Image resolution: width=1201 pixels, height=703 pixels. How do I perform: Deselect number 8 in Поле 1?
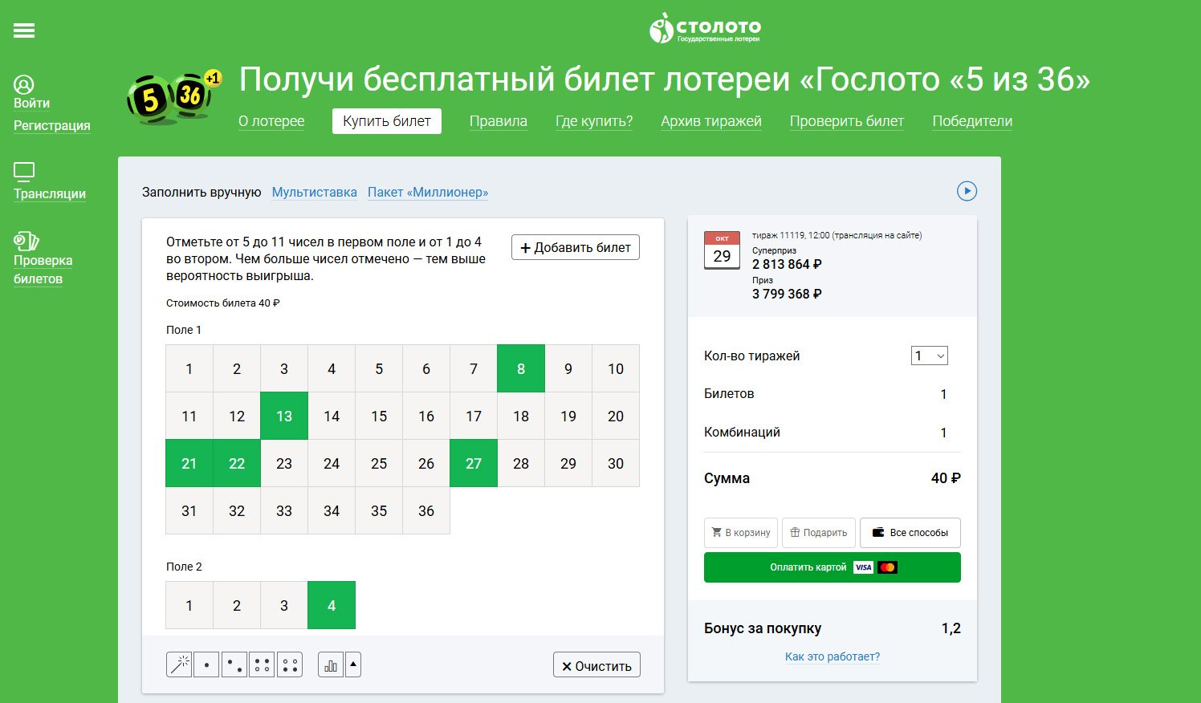[x=521, y=368]
